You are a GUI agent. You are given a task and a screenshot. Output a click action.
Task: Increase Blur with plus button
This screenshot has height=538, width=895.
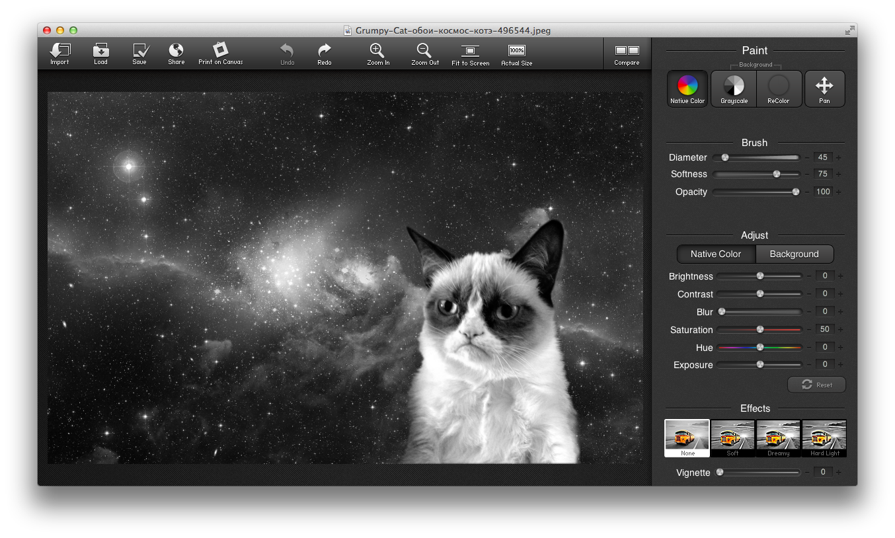(841, 312)
